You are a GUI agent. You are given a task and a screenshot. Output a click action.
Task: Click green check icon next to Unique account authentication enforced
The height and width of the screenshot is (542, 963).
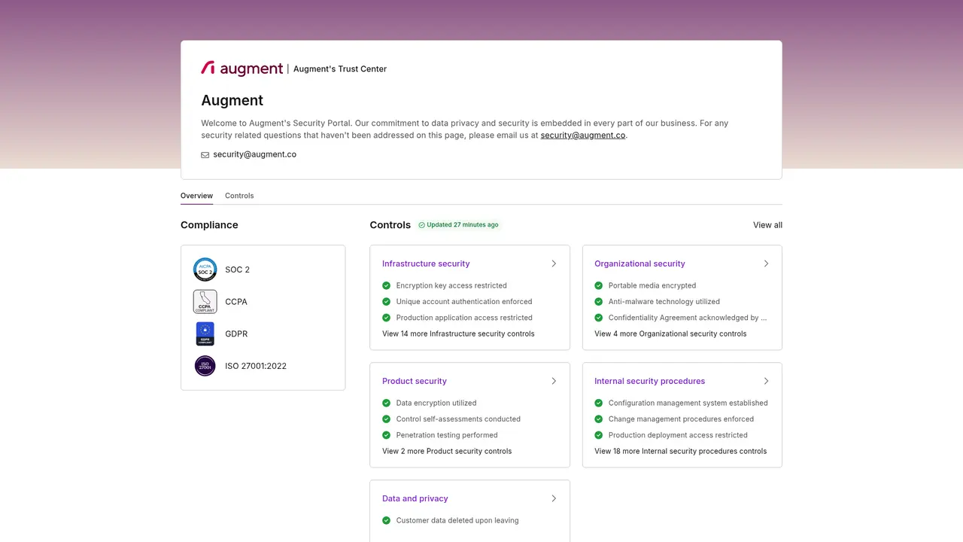point(387,301)
